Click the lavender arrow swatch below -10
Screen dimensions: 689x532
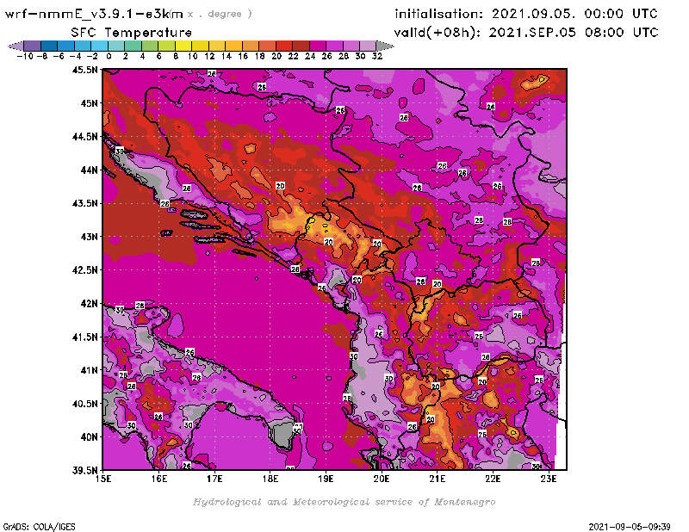tap(16, 46)
